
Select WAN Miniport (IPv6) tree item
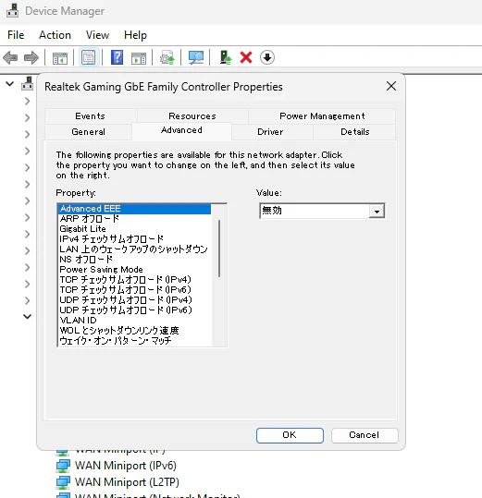126,466
